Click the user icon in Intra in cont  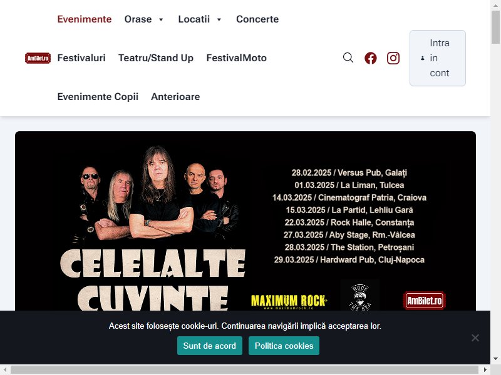[x=422, y=58]
